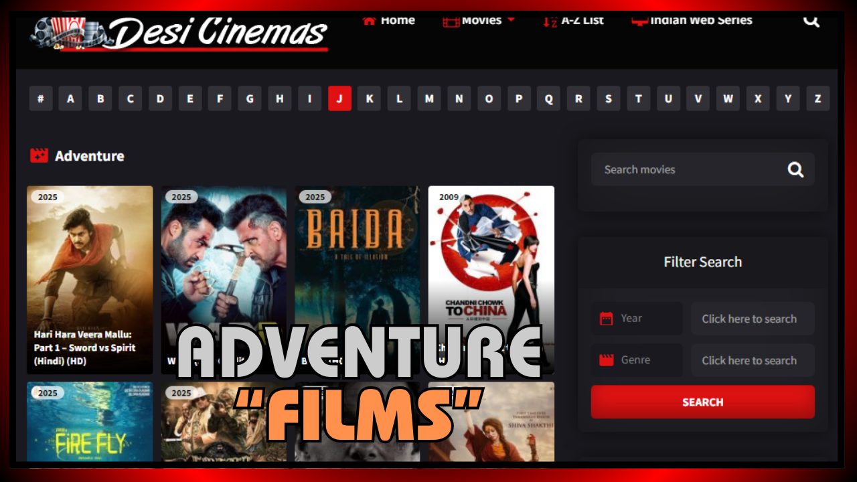This screenshot has width=857, height=482.
Task: Select letter J in alphabet filter
Action: coord(339,99)
